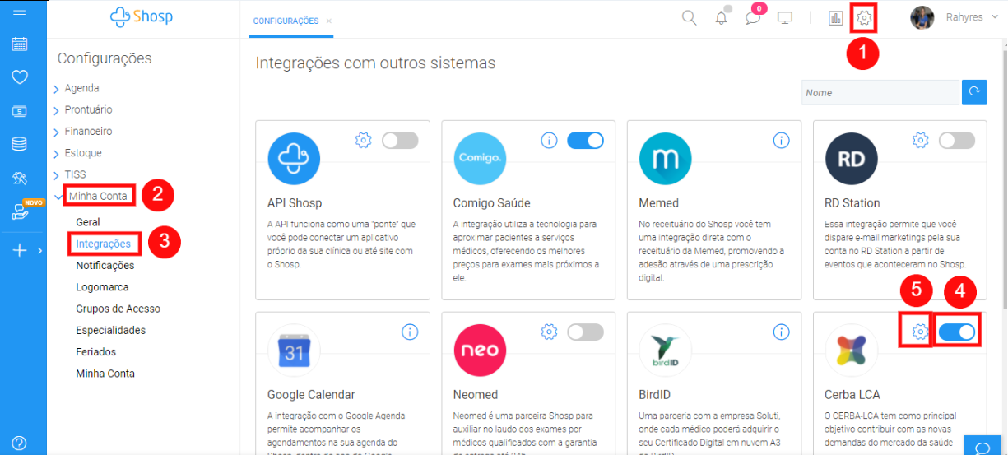Open the Especialidades settings page
This screenshot has width=1008, height=455.
[110, 330]
